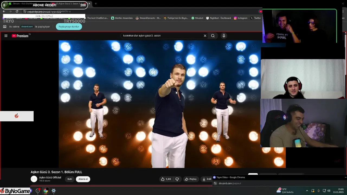Open the volume control tray icon
The height and width of the screenshot is (195, 347).
pos(329,191)
